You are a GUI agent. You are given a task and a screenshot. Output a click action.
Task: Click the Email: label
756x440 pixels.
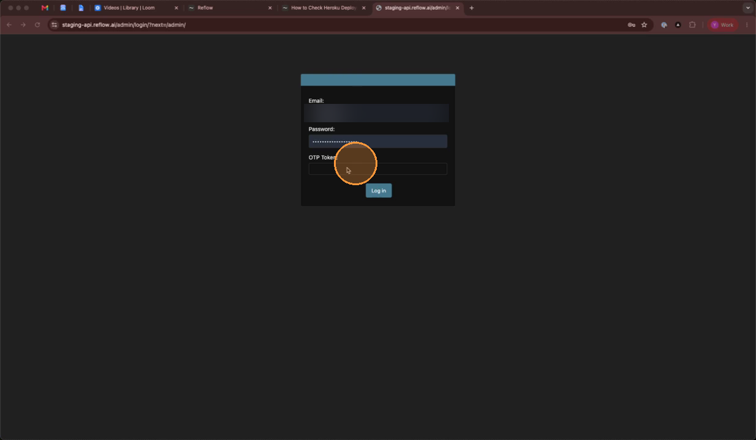pos(316,101)
